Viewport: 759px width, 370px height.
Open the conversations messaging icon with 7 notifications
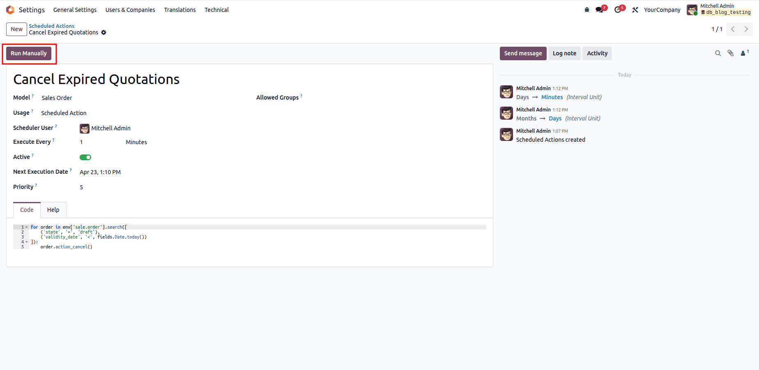click(600, 9)
